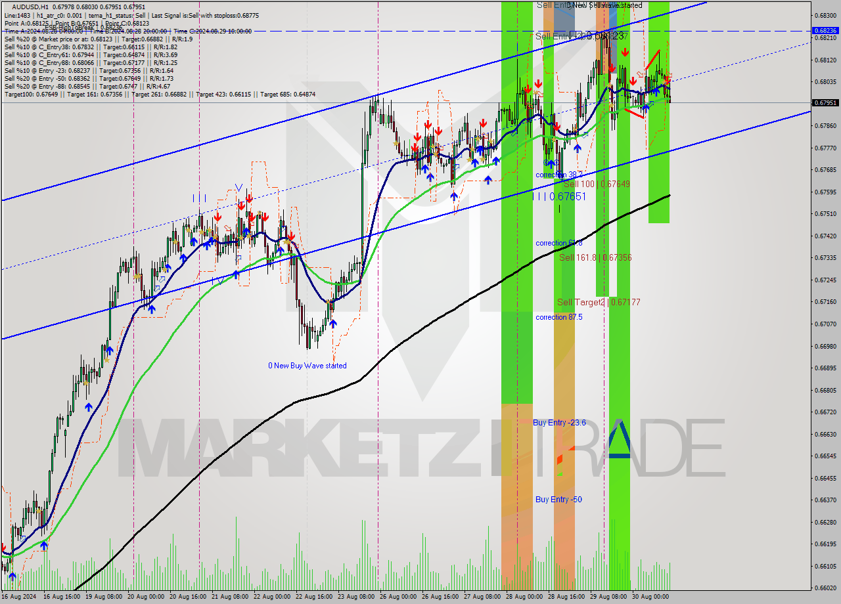Click the current price tag 0.67951
Screen dimensions: 841x604
(825, 103)
